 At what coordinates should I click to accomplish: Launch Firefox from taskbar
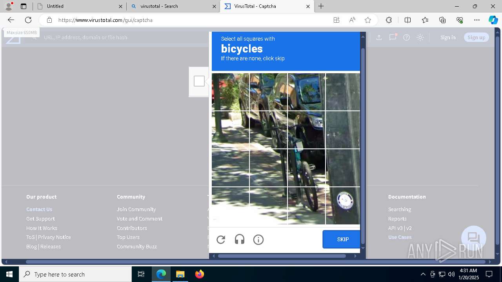click(x=200, y=274)
